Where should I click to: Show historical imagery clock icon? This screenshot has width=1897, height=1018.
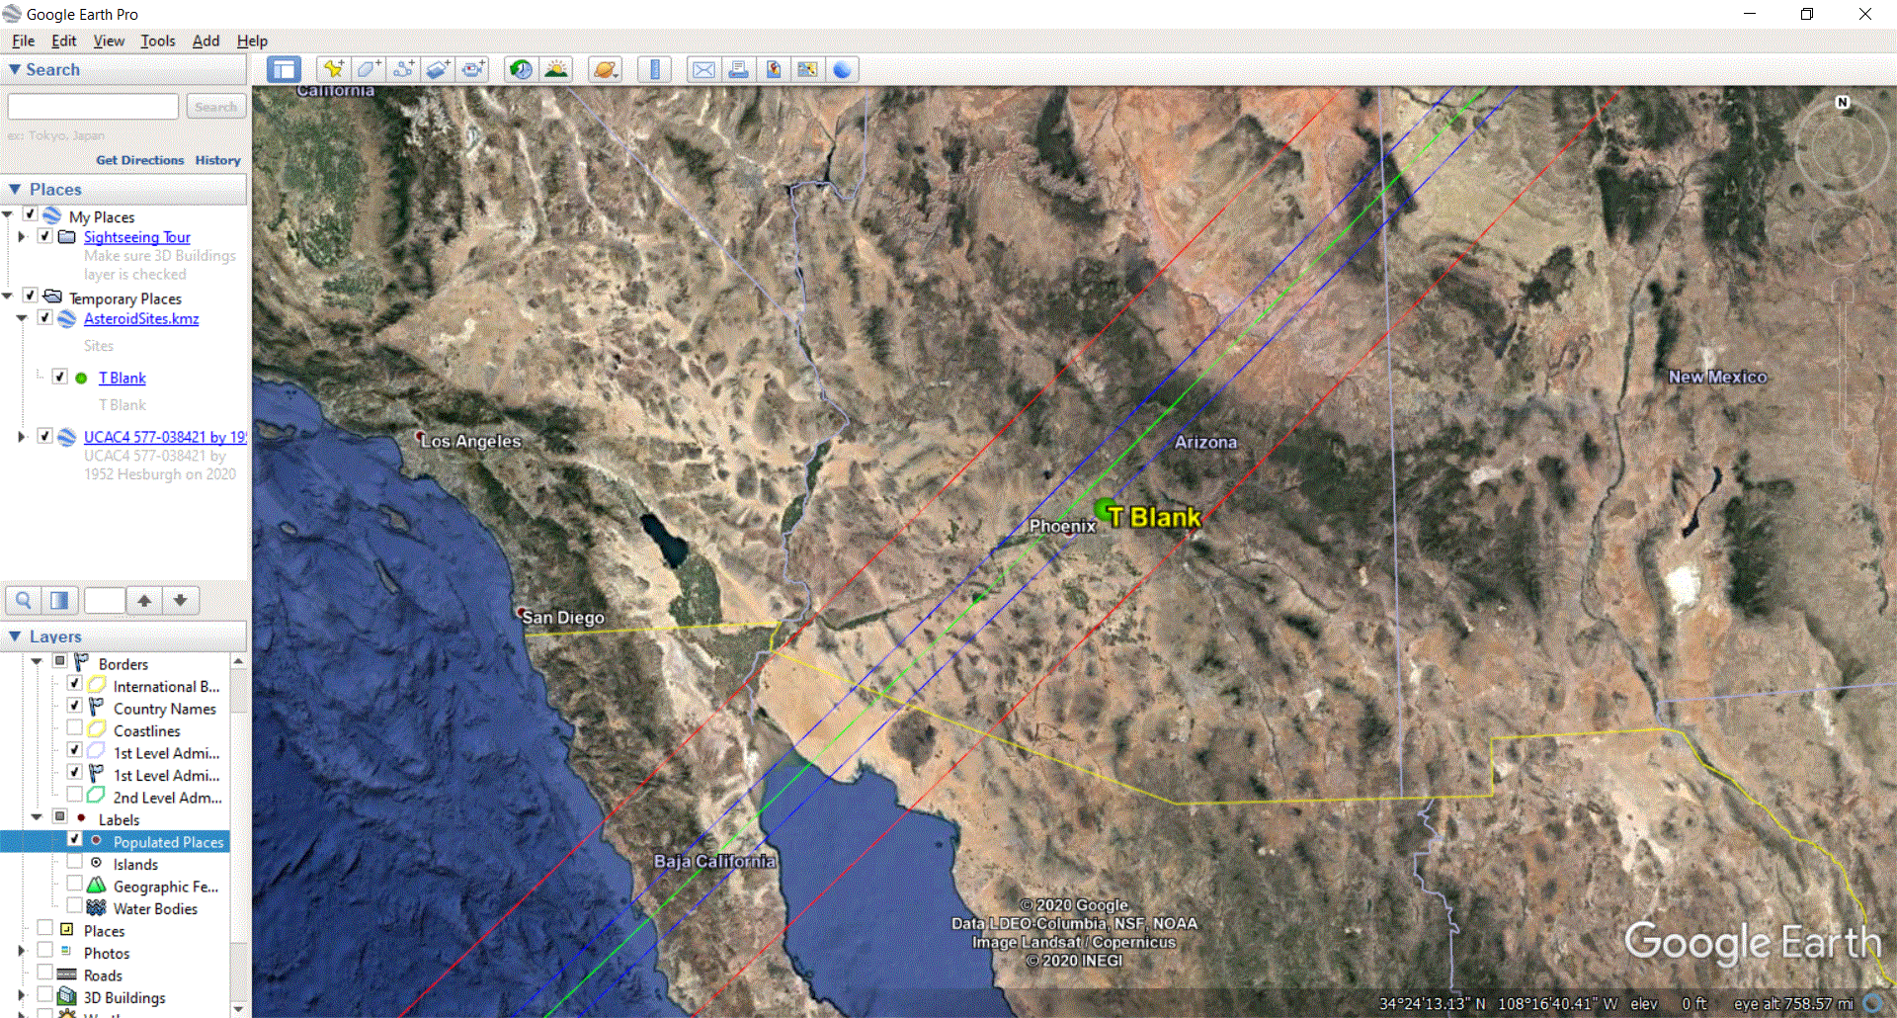(x=521, y=69)
